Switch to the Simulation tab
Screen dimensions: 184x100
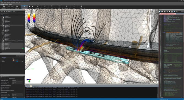[6, 5]
